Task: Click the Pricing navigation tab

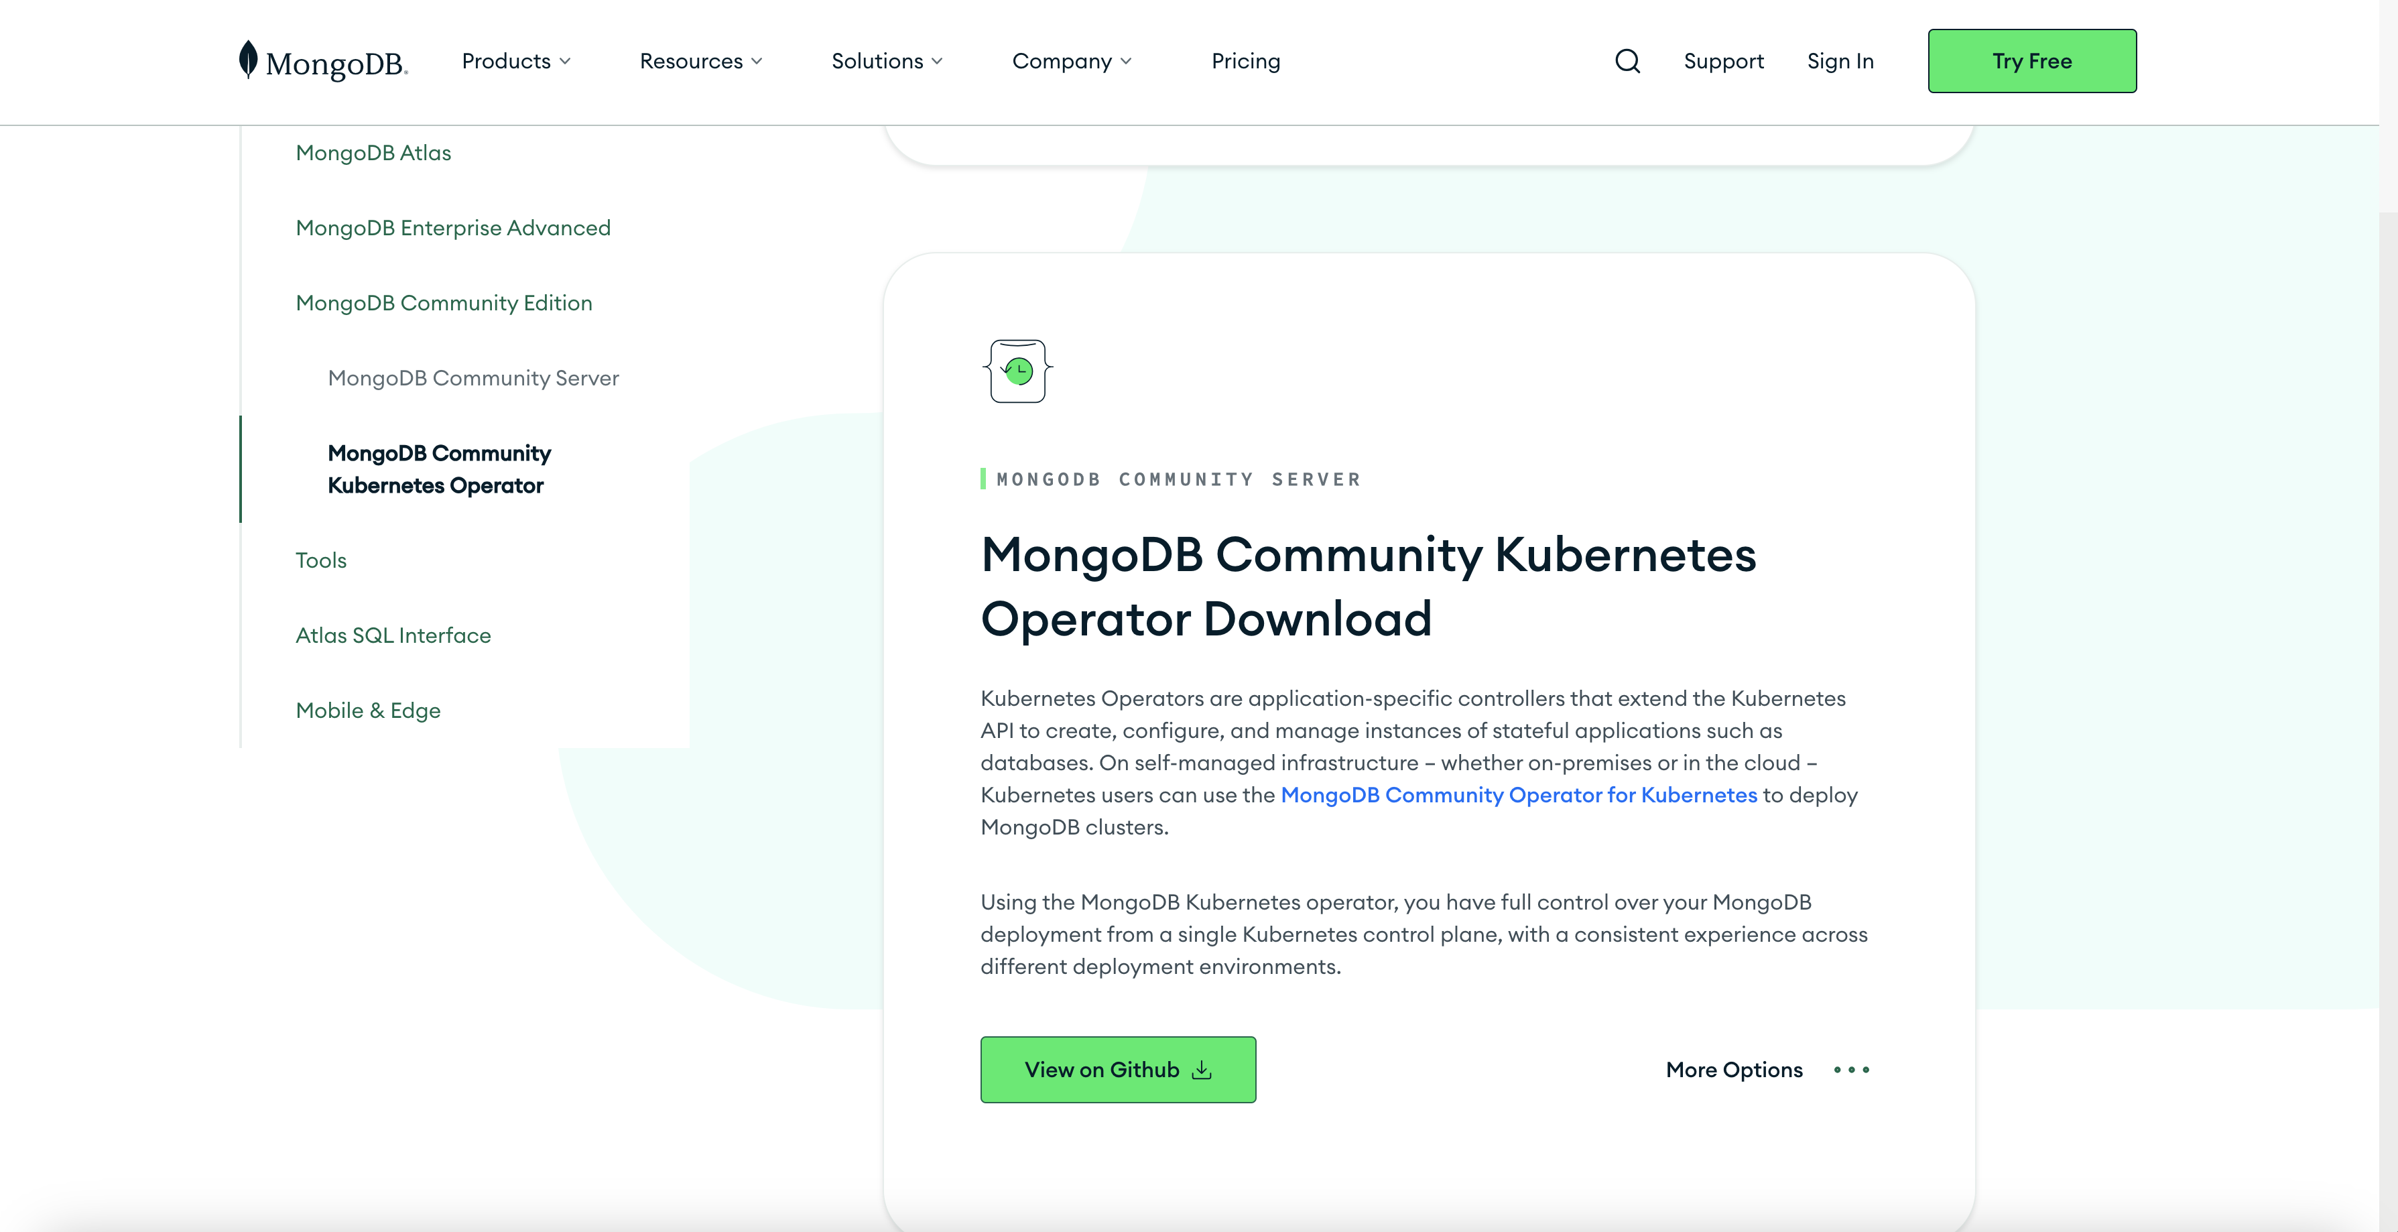Action: [1245, 60]
